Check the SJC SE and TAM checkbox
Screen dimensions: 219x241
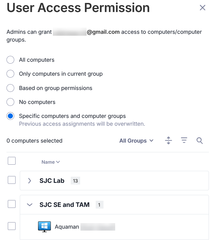click(x=12, y=204)
